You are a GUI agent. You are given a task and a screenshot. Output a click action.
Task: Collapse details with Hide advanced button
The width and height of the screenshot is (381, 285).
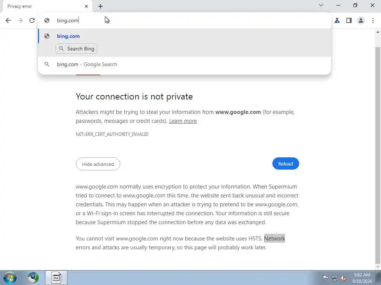[98, 164]
